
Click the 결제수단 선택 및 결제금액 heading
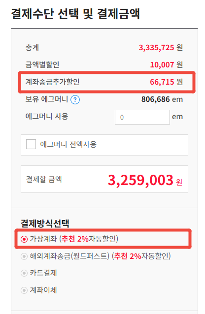coord(75,14)
